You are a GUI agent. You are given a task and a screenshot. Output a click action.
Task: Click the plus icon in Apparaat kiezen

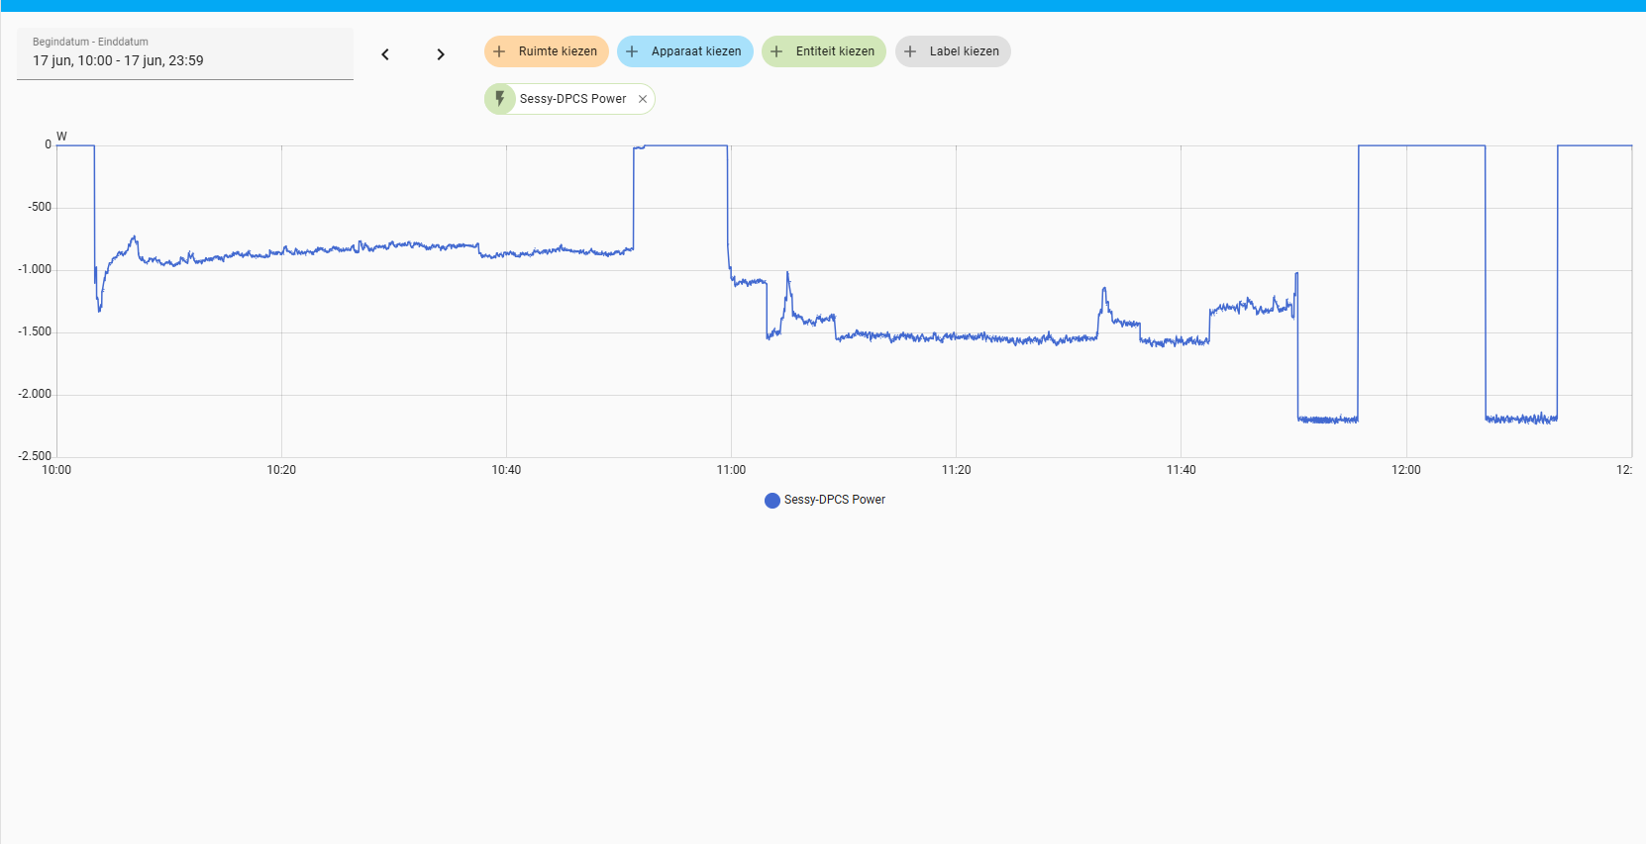632,51
